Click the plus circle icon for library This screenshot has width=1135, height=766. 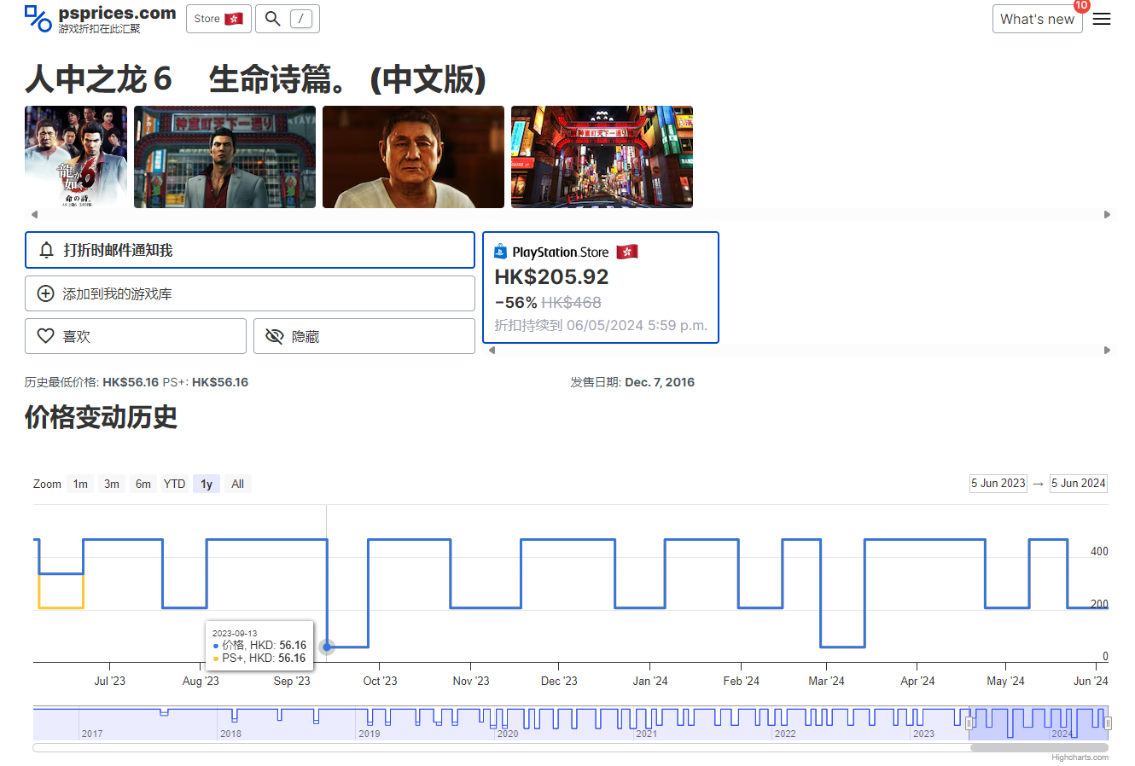click(x=46, y=293)
